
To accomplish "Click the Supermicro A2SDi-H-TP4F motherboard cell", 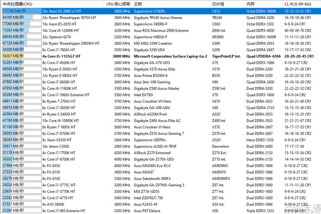I will click(155, 146).
